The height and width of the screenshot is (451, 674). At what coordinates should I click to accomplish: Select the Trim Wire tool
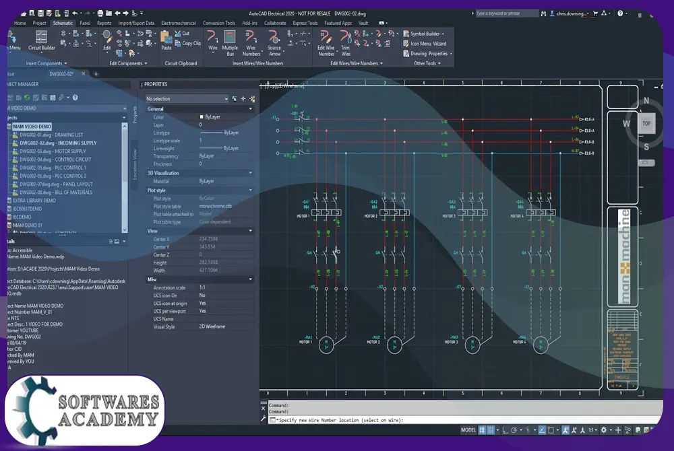point(346,43)
